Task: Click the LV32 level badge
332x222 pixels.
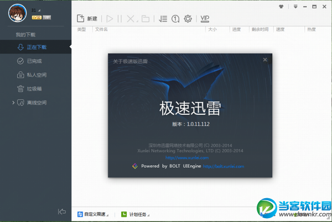Action: click(37, 17)
